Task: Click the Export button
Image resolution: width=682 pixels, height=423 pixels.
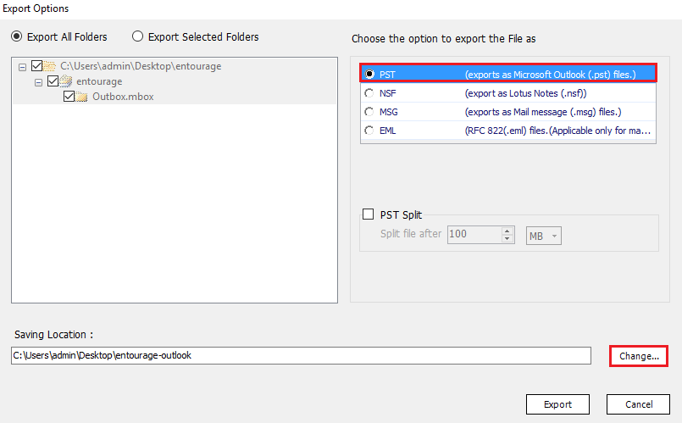Action: tap(557, 404)
